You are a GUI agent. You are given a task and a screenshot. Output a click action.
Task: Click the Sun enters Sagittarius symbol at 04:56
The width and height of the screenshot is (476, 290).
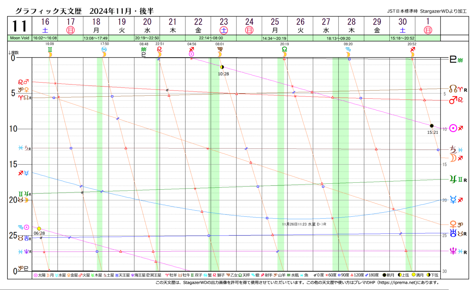[191, 51]
